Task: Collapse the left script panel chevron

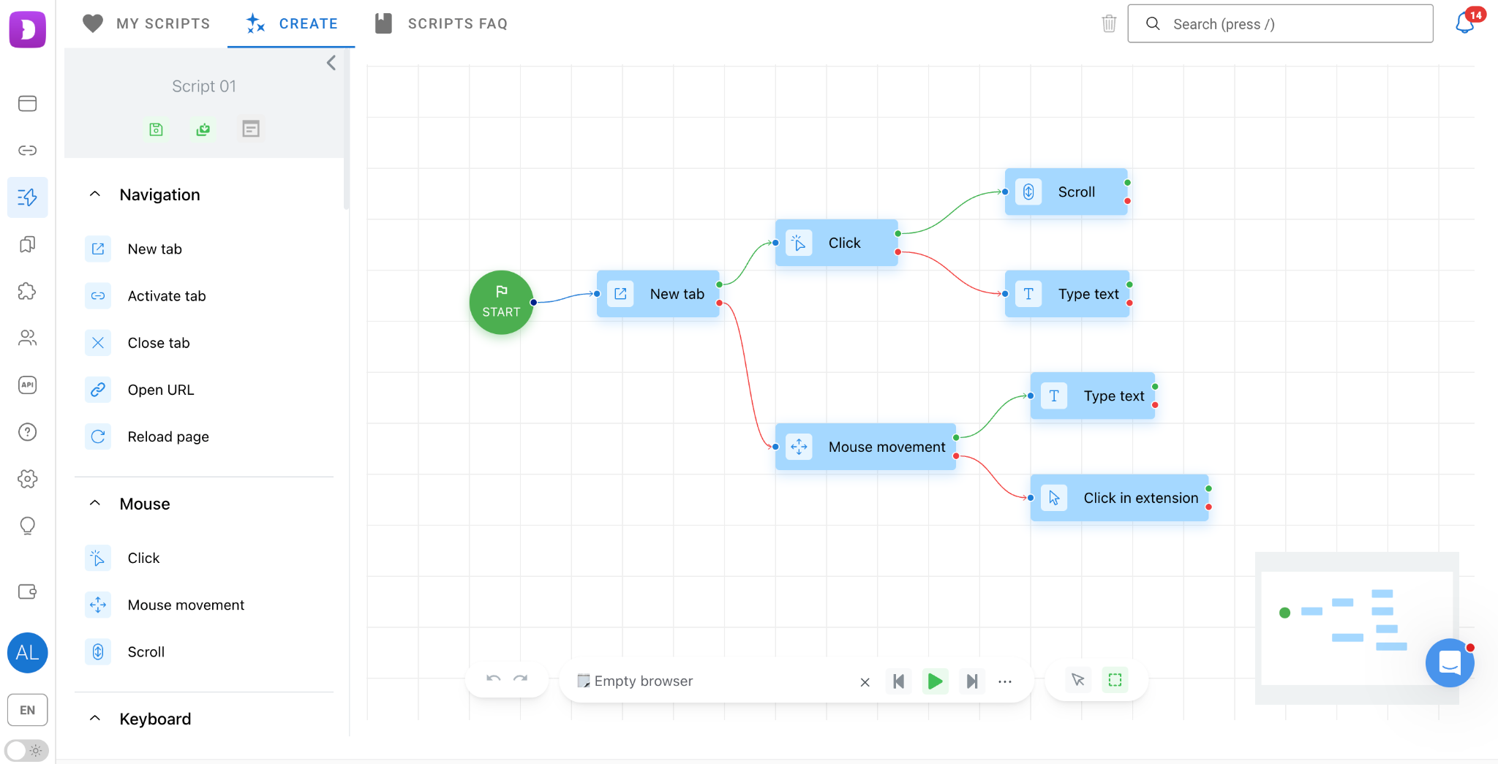Action: tap(331, 63)
